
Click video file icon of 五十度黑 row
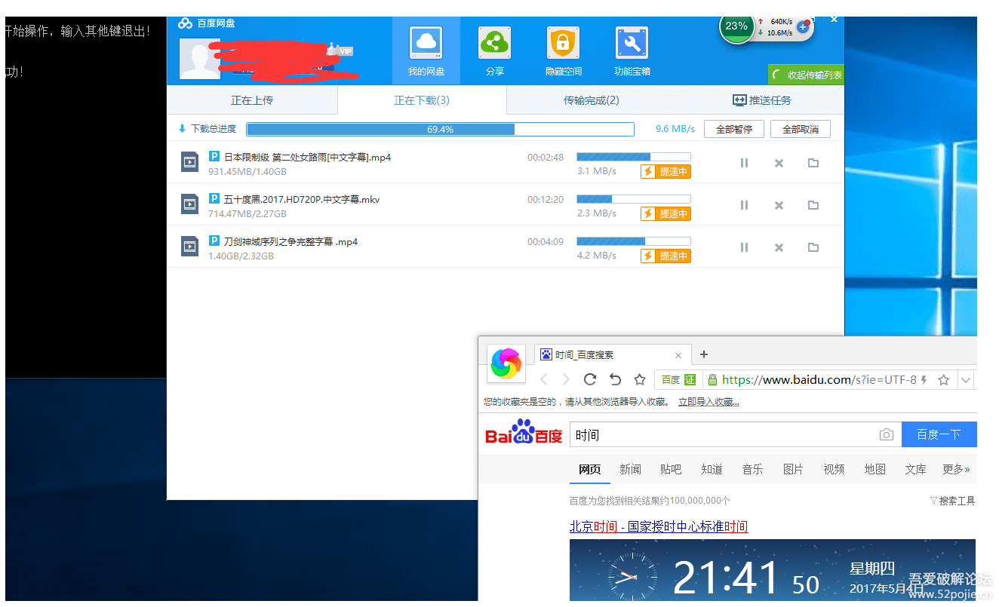click(189, 204)
